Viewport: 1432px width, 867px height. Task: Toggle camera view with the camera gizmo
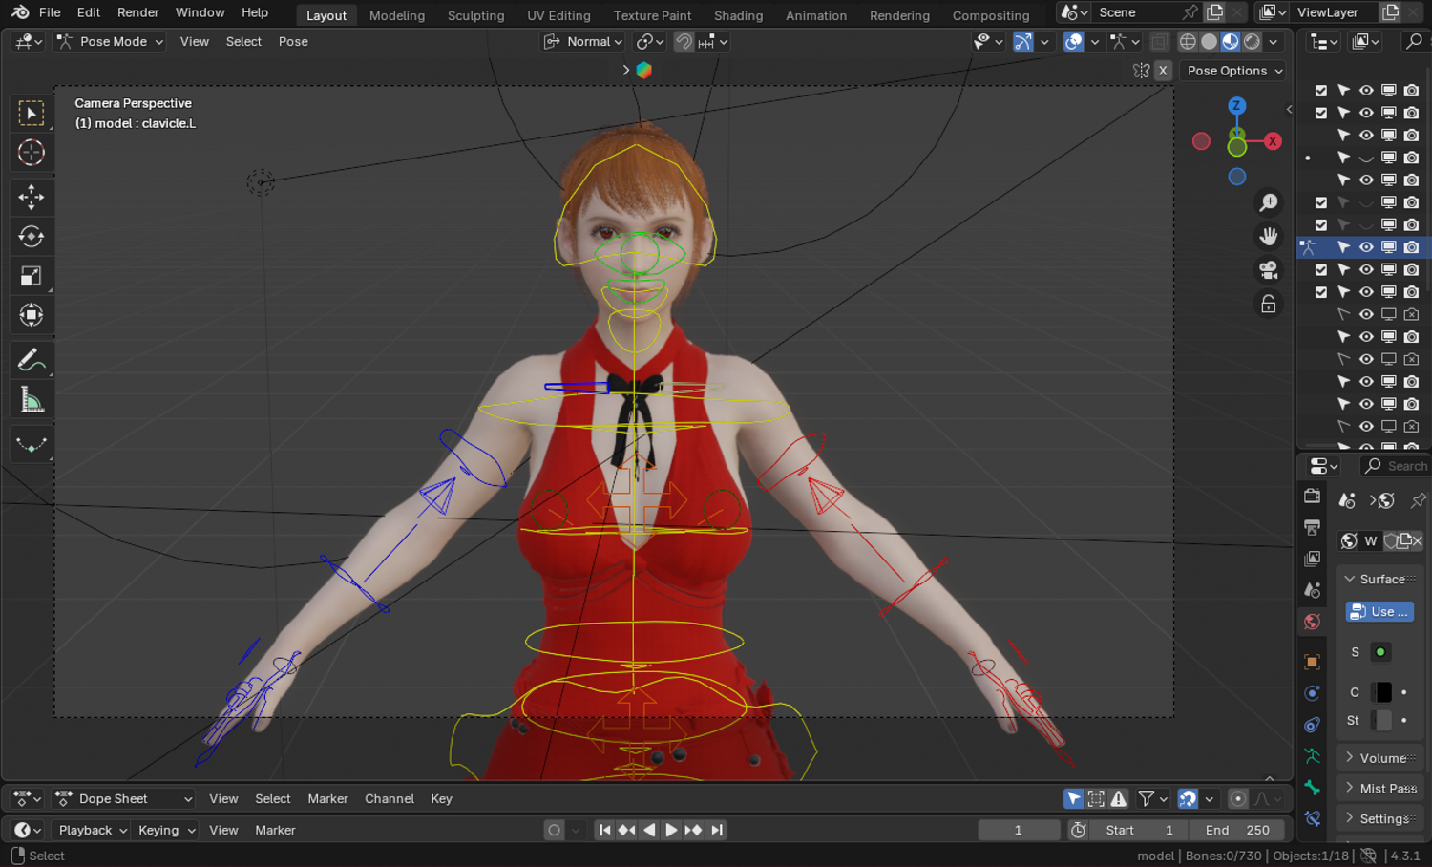coord(1269,270)
